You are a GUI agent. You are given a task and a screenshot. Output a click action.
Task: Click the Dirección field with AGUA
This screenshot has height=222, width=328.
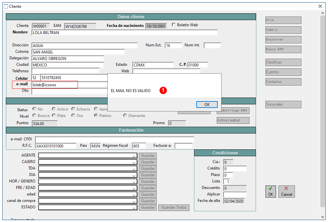tap(84, 46)
